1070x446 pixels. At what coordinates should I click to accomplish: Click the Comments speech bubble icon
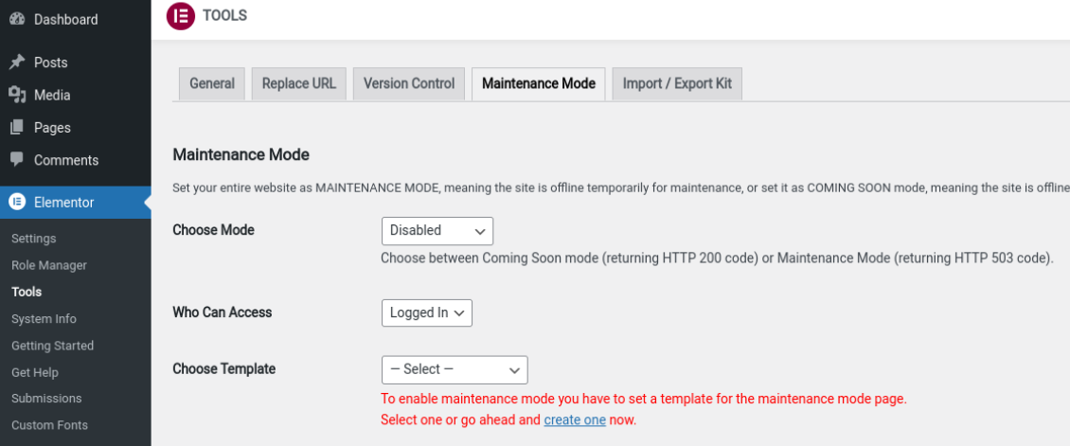(16, 160)
